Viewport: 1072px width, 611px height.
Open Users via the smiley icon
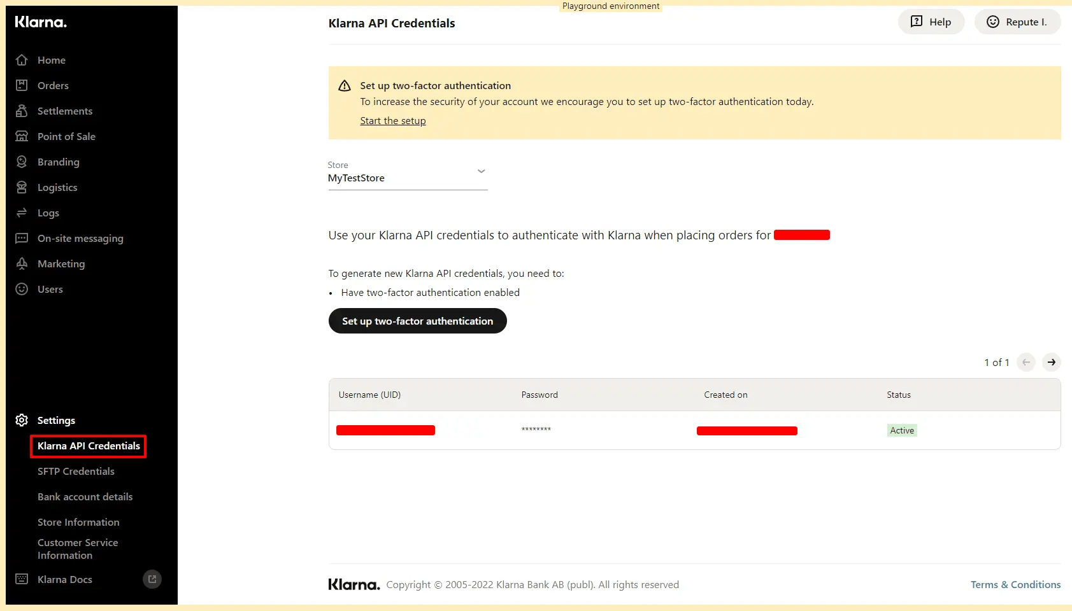click(x=22, y=289)
